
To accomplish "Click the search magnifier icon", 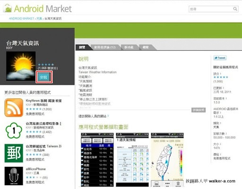I will pos(235,9).
